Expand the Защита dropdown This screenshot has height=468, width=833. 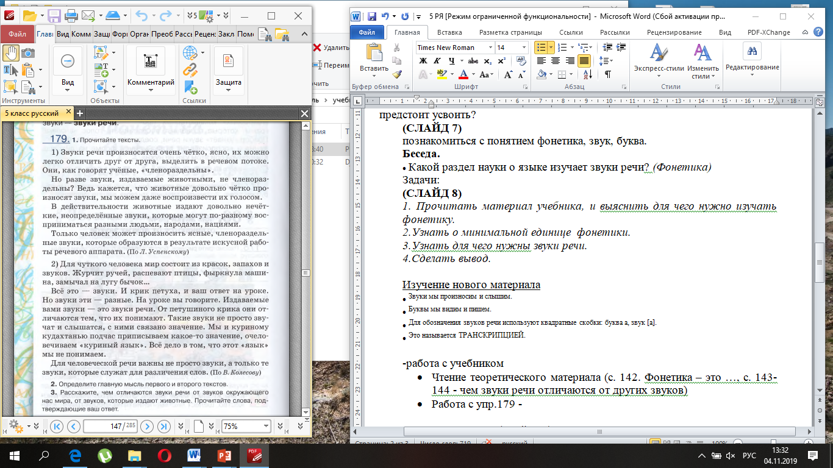pyautogui.click(x=229, y=91)
